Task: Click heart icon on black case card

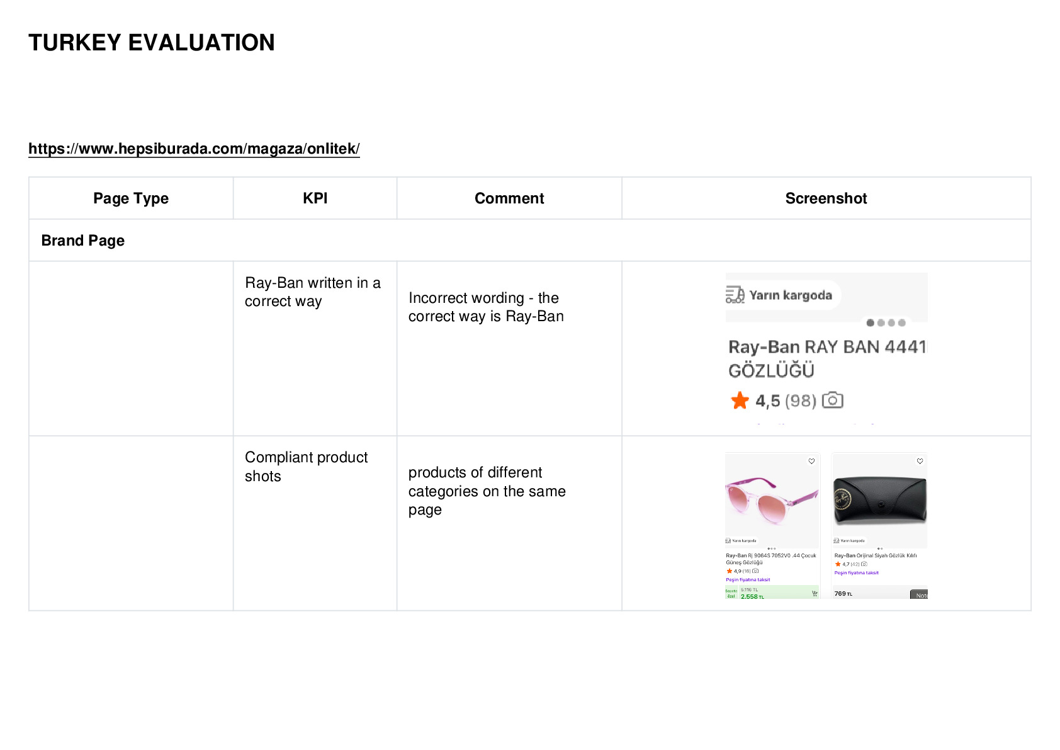Action: [920, 461]
